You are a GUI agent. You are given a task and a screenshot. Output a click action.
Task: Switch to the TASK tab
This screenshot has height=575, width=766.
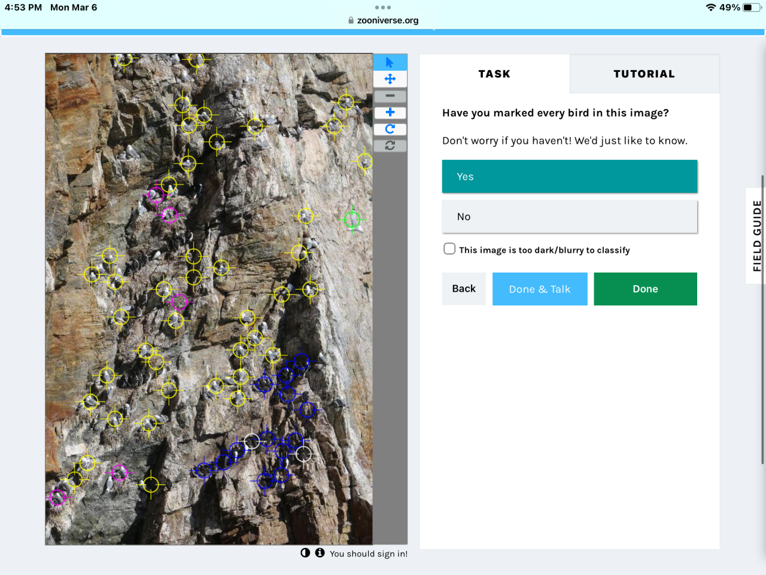point(494,74)
